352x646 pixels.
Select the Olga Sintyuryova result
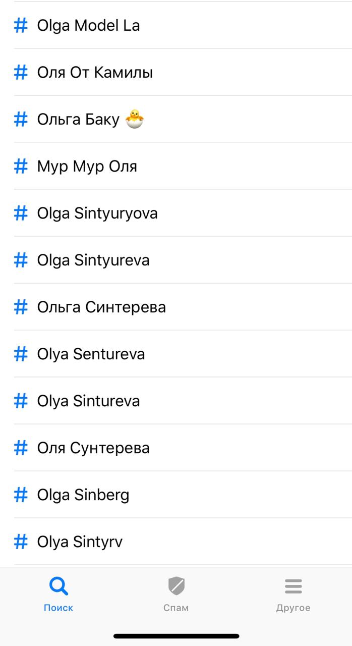[x=97, y=213]
